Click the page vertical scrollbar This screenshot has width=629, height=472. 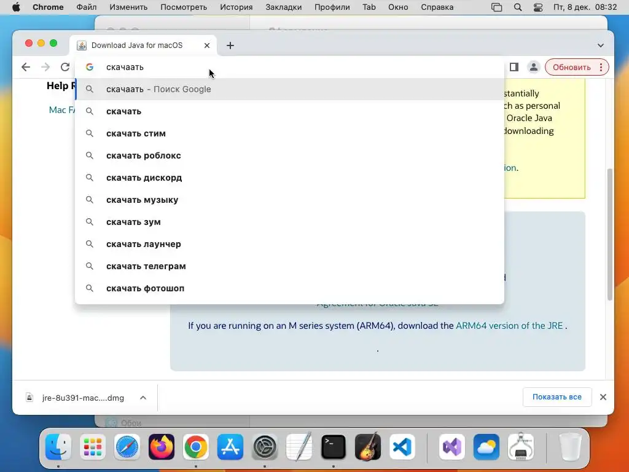pos(610,234)
